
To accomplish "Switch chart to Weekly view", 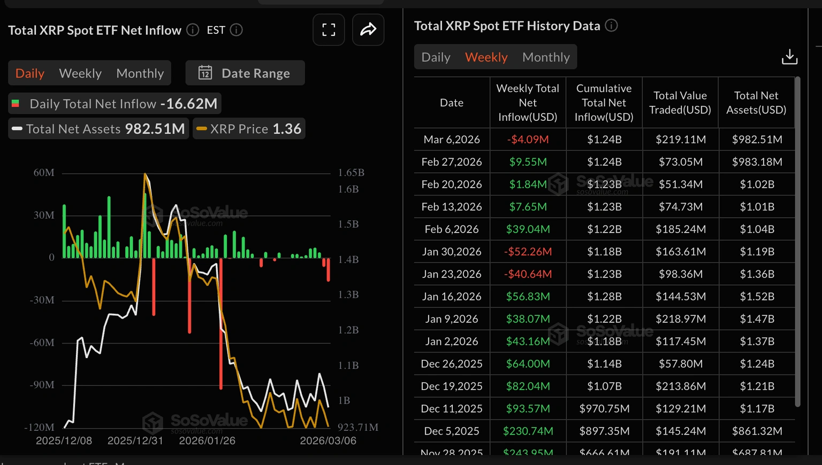I will click(80, 73).
